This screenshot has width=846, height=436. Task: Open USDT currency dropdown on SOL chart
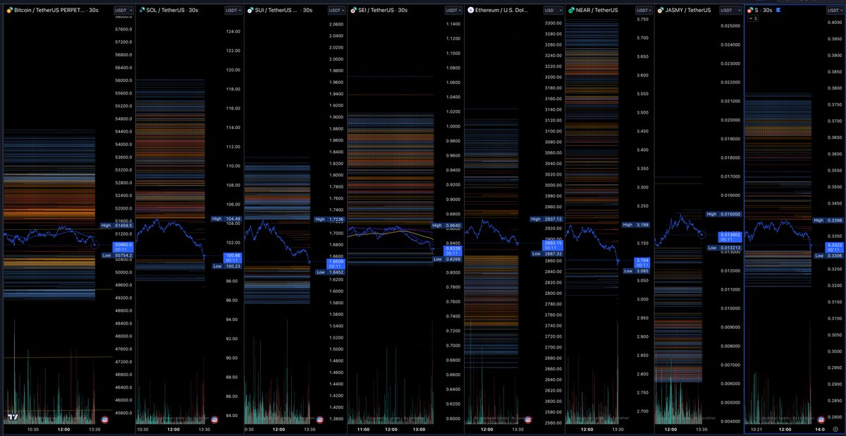click(x=233, y=11)
